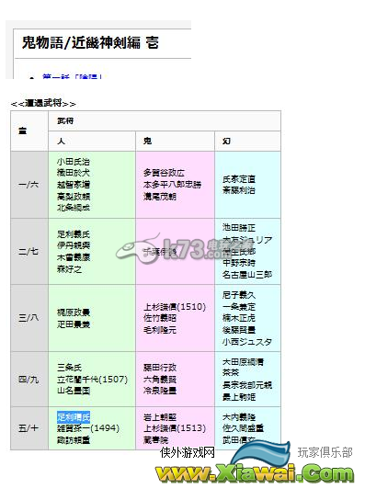365x500 pixels.
Task: Click 小西ジュスタ
Action: click(x=247, y=342)
